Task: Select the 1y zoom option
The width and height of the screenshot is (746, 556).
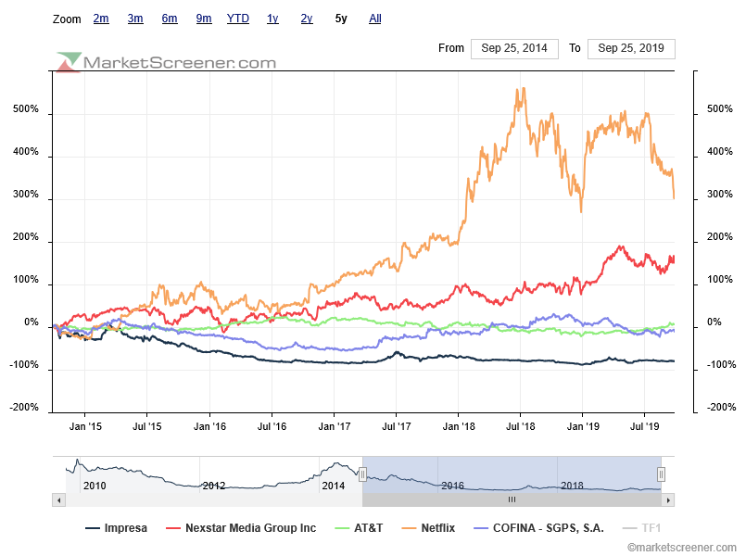Action: click(272, 19)
